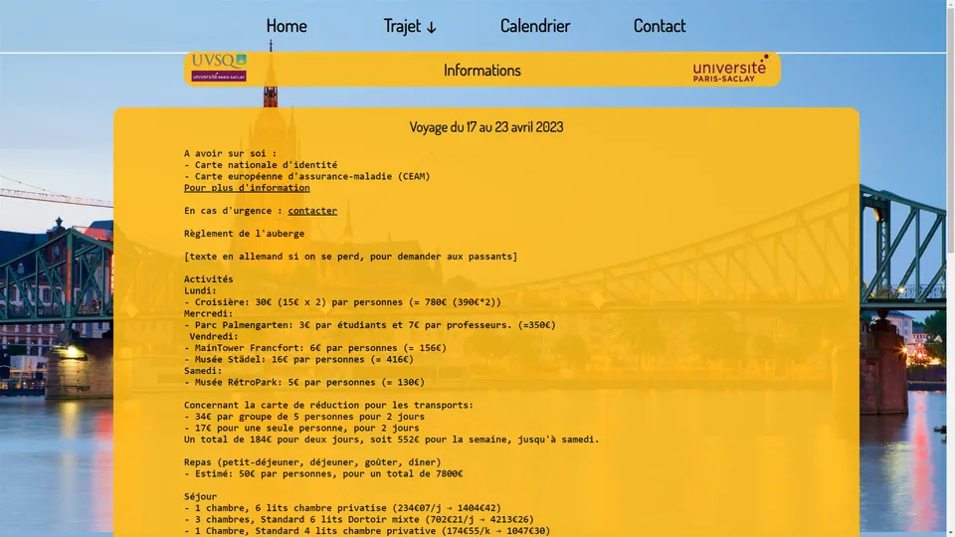The width and height of the screenshot is (955, 537).
Task: Select the 'Informations' banner heading
Action: click(481, 70)
